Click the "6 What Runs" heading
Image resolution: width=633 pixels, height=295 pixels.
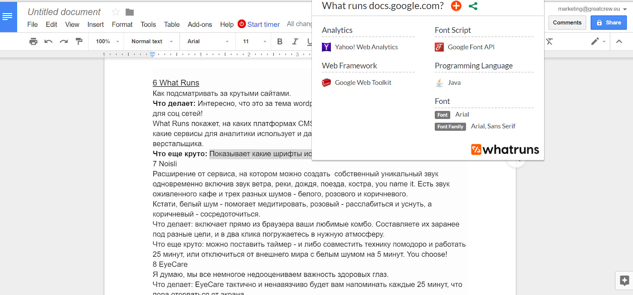(x=176, y=83)
